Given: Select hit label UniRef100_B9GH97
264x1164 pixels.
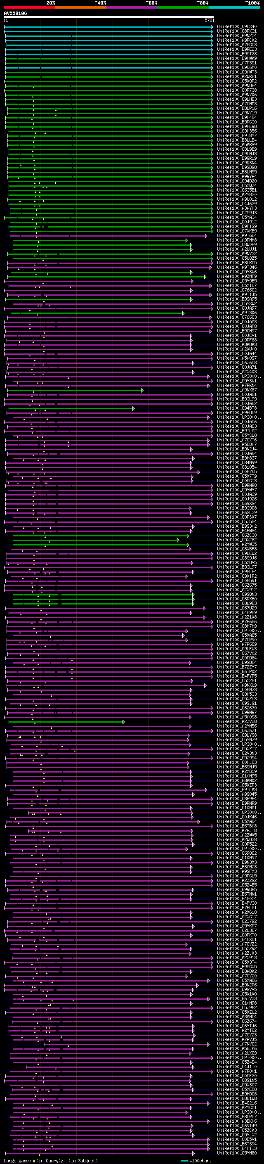Looking at the screenshot, I should click(237, 331).
